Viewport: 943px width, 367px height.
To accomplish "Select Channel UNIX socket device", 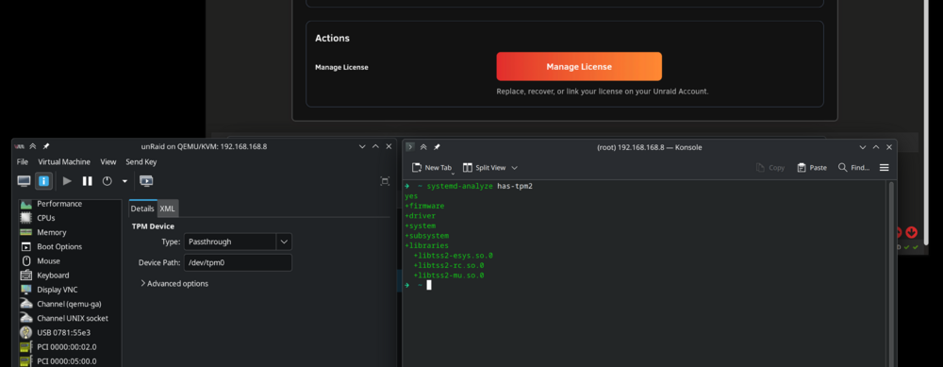I will coord(70,318).
